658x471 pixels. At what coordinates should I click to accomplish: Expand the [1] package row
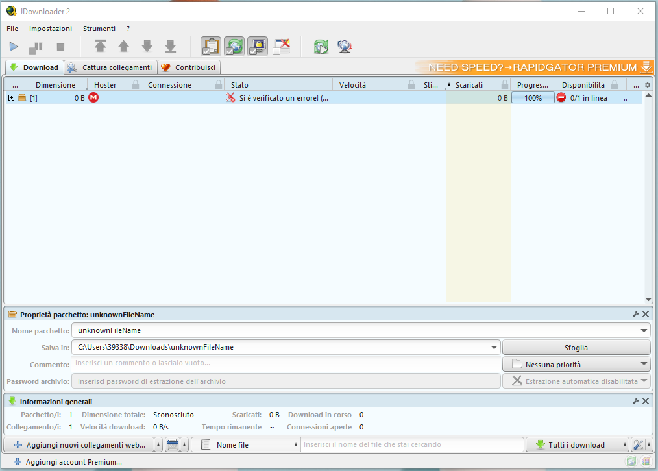pyautogui.click(x=11, y=98)
